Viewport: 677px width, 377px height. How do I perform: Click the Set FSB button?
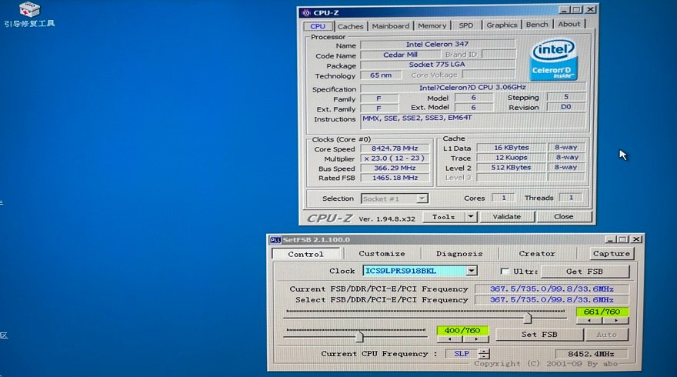point(539,334)
